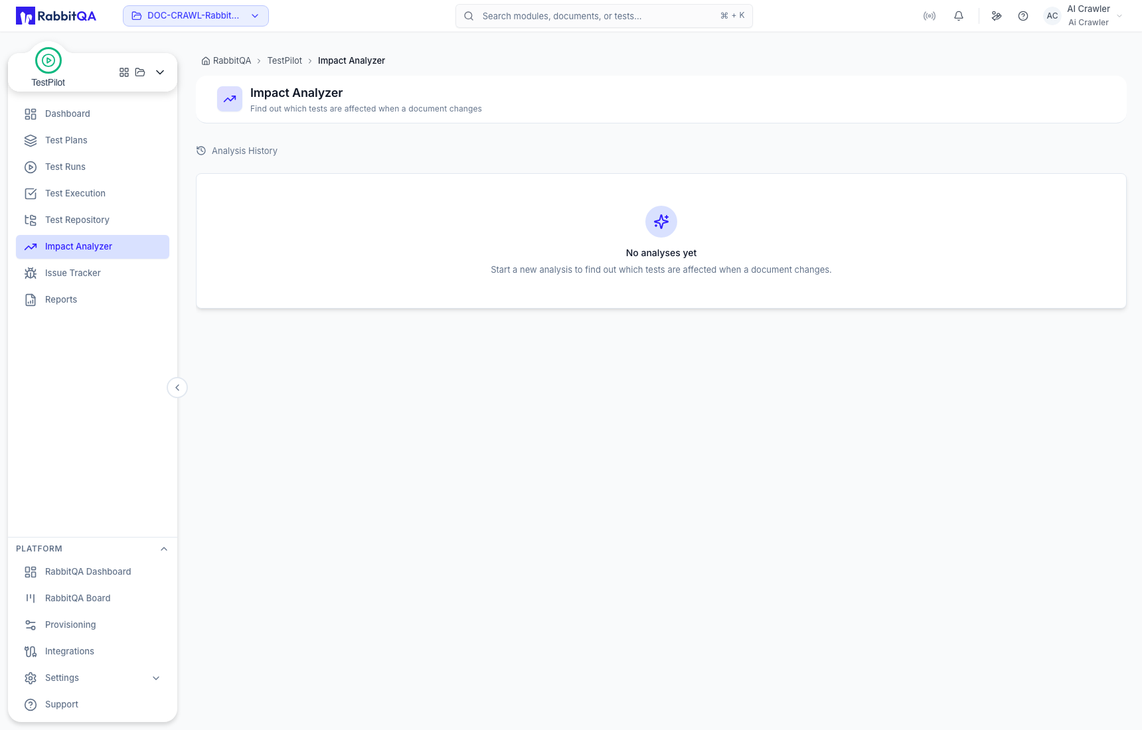Screen dimensions: 1142x730
Task: Click the Issue Tracker bug icon
Action: pos(31,273)
